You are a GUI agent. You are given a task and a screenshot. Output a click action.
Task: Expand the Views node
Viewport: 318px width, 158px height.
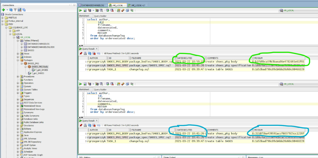(x=18, y=53)
